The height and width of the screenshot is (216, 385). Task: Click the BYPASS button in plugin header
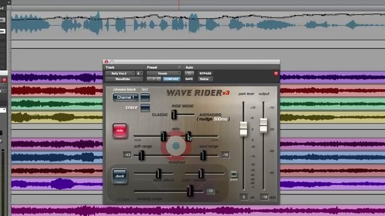point(205,73)
